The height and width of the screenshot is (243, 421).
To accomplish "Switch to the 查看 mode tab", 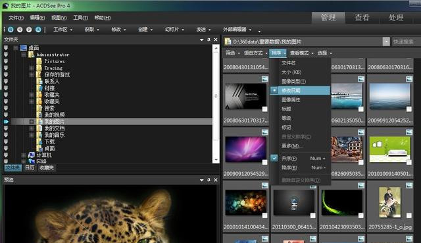I will pos(362,18).
